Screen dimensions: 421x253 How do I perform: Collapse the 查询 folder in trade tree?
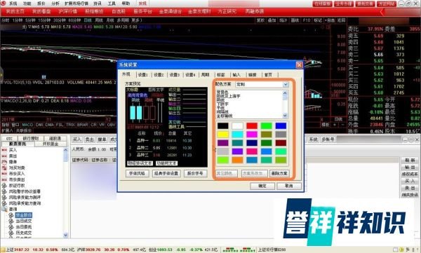click(4, 210)
